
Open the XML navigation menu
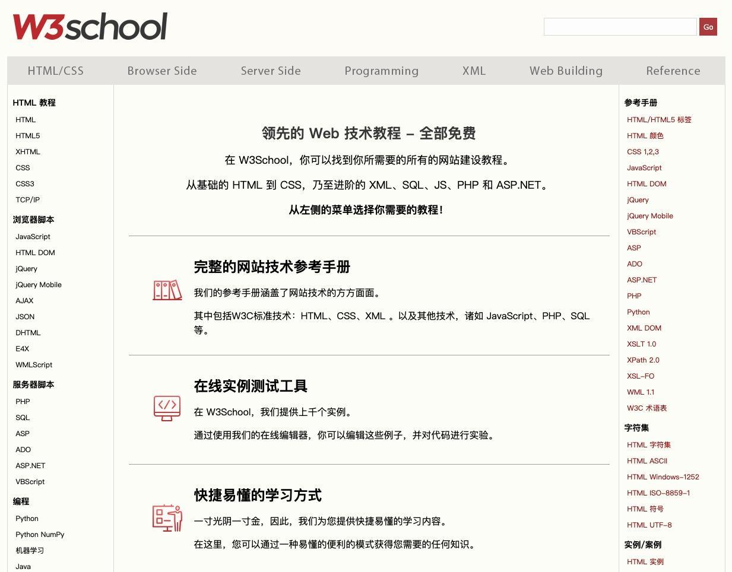[x=473, y=71]
